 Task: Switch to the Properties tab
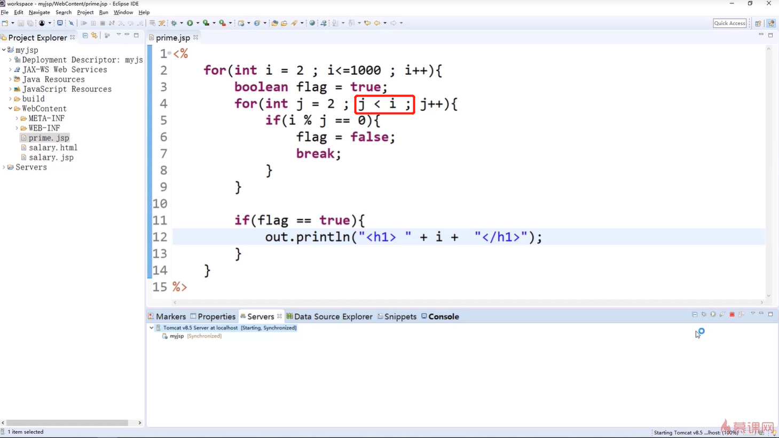[213, 316]
